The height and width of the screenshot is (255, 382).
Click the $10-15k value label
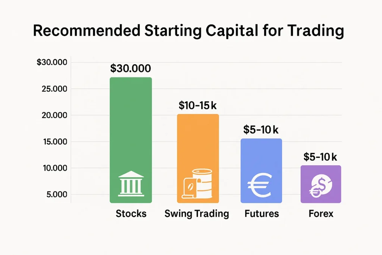198,105
